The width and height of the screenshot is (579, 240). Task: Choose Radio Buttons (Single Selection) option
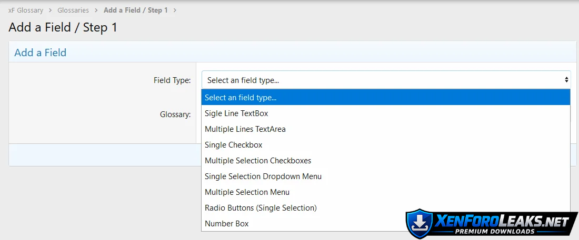261,208
